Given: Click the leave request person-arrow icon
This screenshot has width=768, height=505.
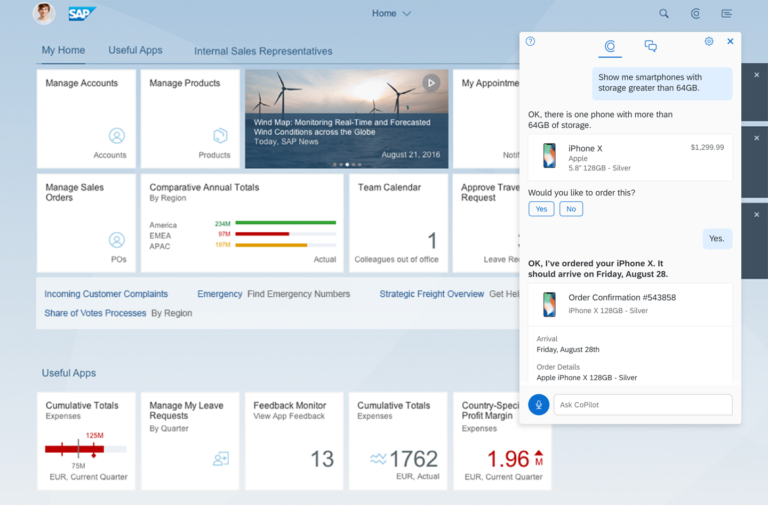Looking at the screenshot, I should tap(221, 459).
